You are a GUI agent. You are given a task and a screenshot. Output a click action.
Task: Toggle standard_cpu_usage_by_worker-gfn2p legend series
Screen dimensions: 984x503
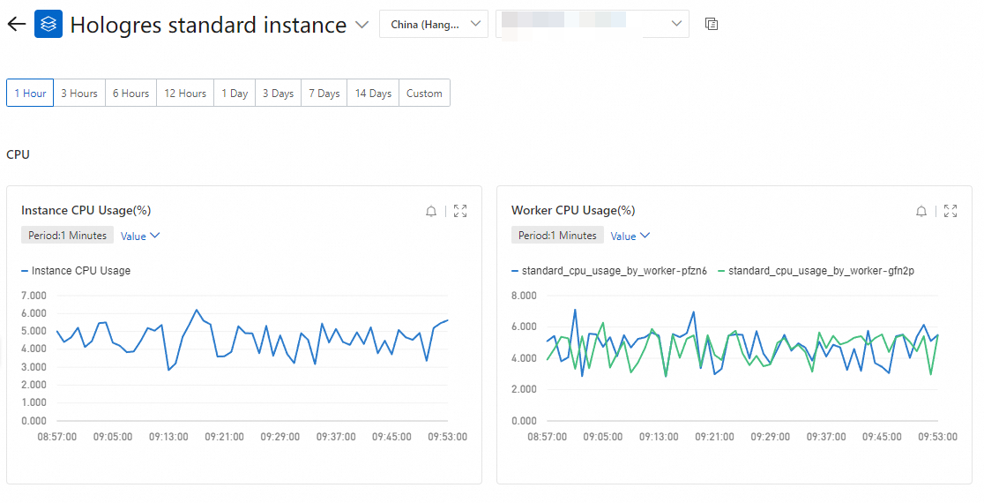pos(816,271)
